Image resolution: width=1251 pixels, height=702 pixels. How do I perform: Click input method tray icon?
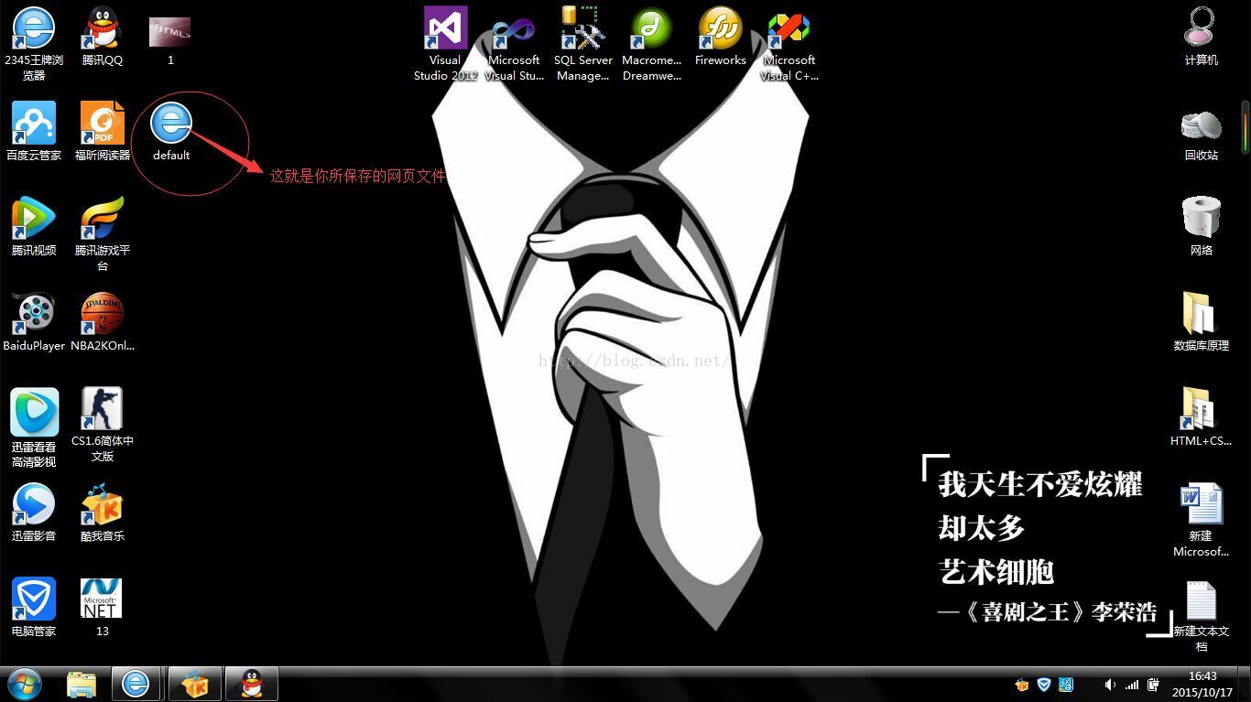[1066, 685]
